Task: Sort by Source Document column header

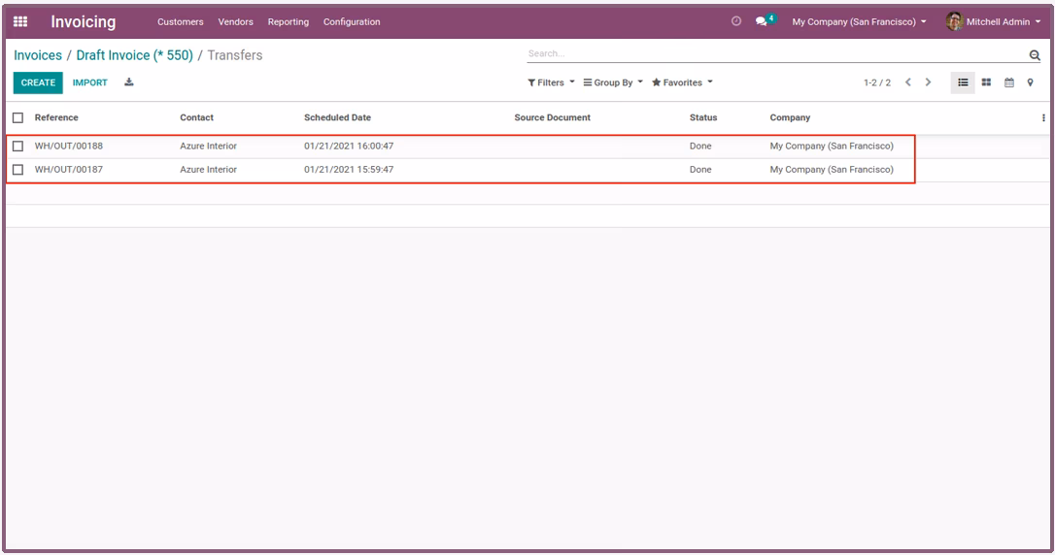Action: (x=553, y=117)
